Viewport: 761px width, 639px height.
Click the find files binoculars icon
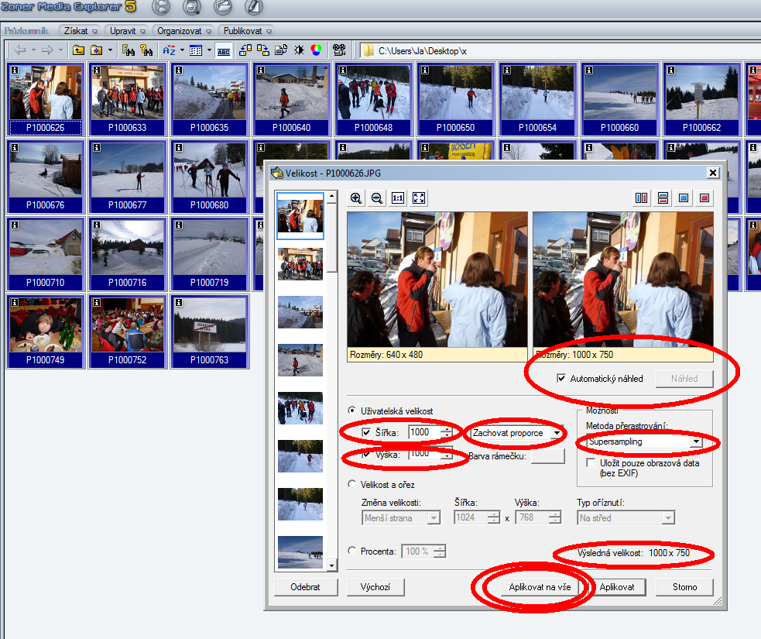[127, 50]
